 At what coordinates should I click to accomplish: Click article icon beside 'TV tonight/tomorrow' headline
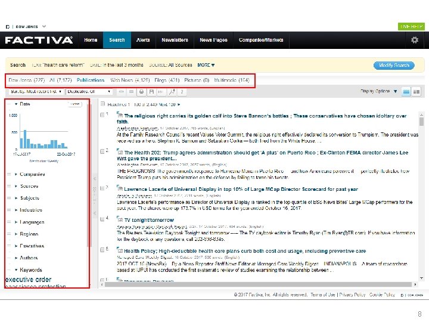coord(120,219)
